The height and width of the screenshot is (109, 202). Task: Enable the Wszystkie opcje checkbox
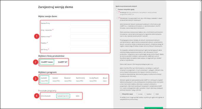click(x=121, y=94)
